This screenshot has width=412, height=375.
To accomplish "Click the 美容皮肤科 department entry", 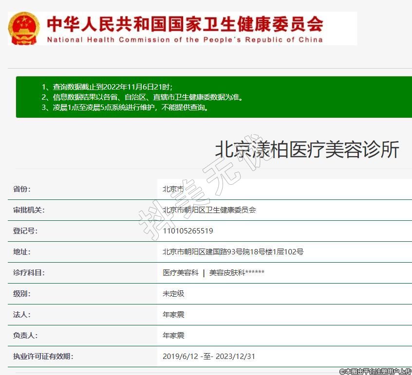I will tap(237, 273).
